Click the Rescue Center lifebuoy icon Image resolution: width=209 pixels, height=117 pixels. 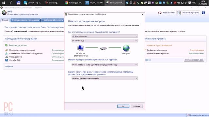pos(160,13)
